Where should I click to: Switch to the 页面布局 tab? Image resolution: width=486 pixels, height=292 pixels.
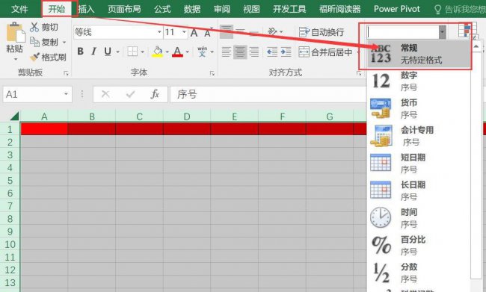(124, 9)
